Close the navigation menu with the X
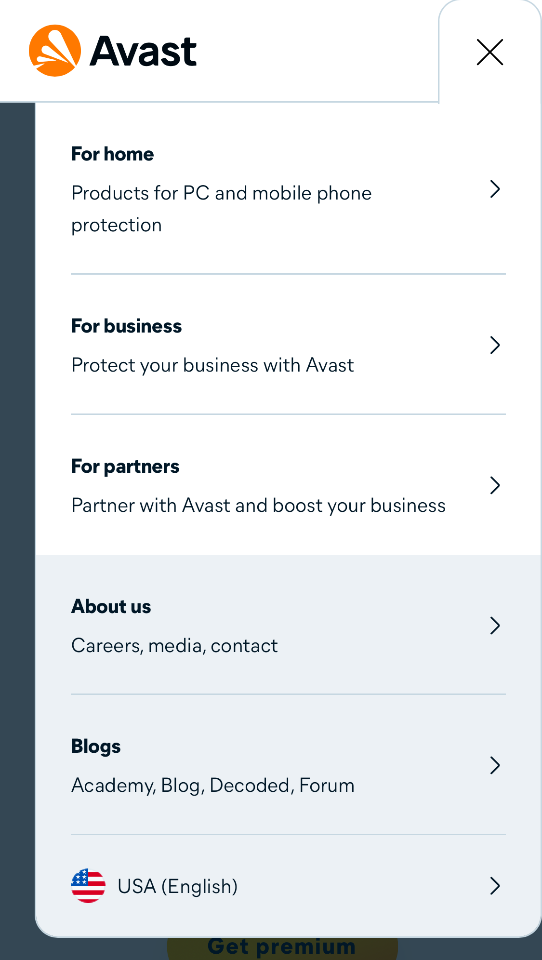 tap(490, 53)
